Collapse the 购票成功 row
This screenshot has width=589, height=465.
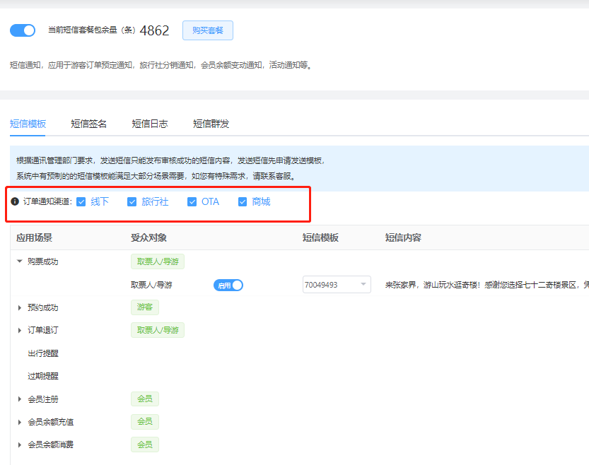pos(20,261)
